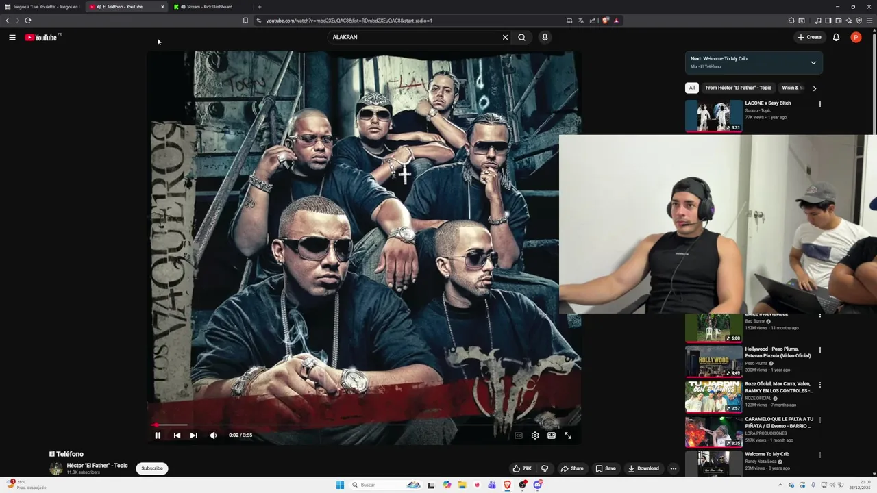This screenshot has height=493, width=877.
Task: Close the El Teléfono - YouTube tab
Action: point(162,7)
